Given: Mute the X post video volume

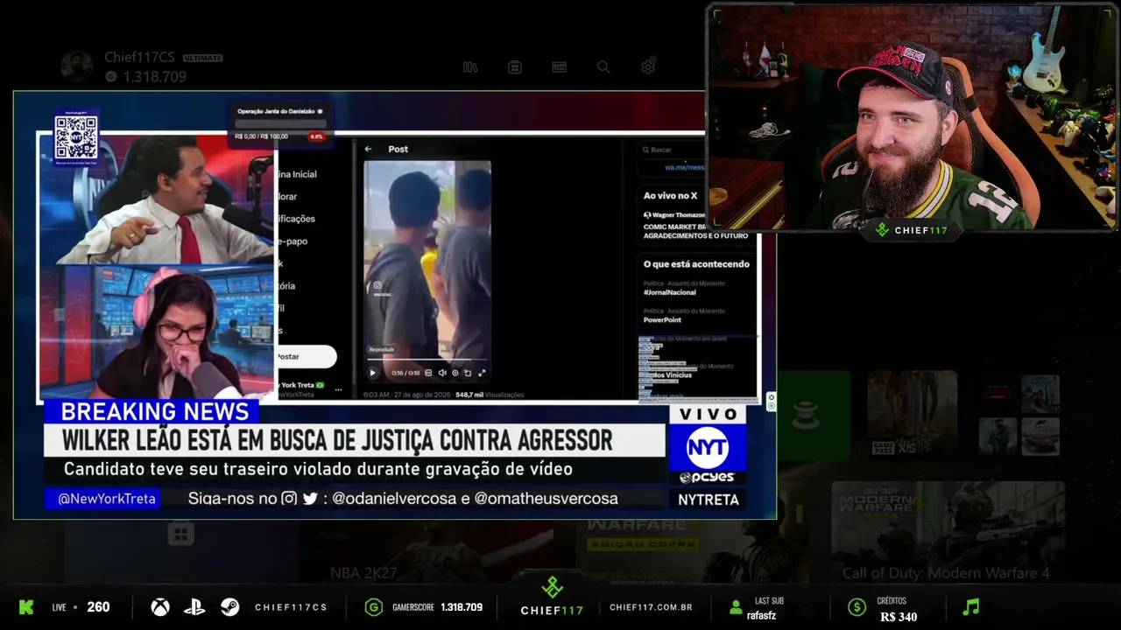Looking at the screenshot, I should coord(442,373).
